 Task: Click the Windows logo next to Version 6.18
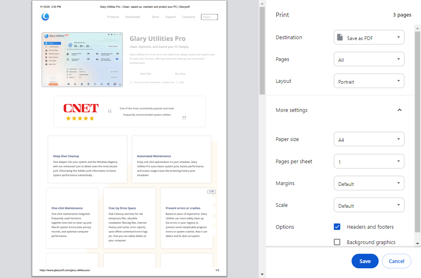coord(131,82)
